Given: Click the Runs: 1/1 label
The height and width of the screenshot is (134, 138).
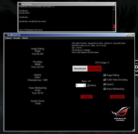Looking at the screenshot, I should click(x=86, y=81).
